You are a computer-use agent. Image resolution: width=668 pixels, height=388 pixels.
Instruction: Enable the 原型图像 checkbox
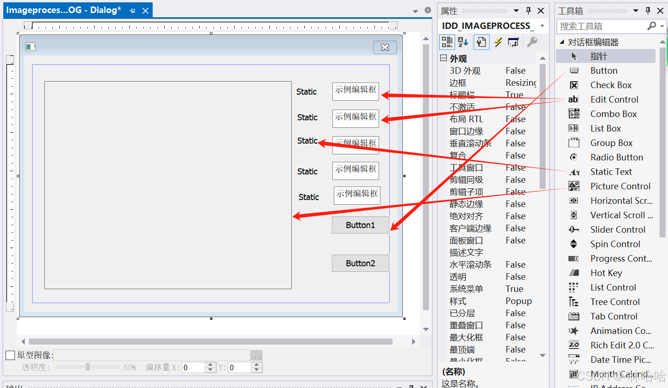tap(10, 355)
